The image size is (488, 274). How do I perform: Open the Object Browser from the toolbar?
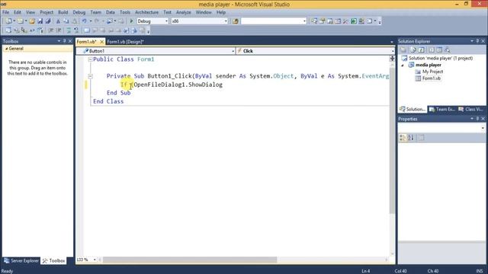coord(338,21)
